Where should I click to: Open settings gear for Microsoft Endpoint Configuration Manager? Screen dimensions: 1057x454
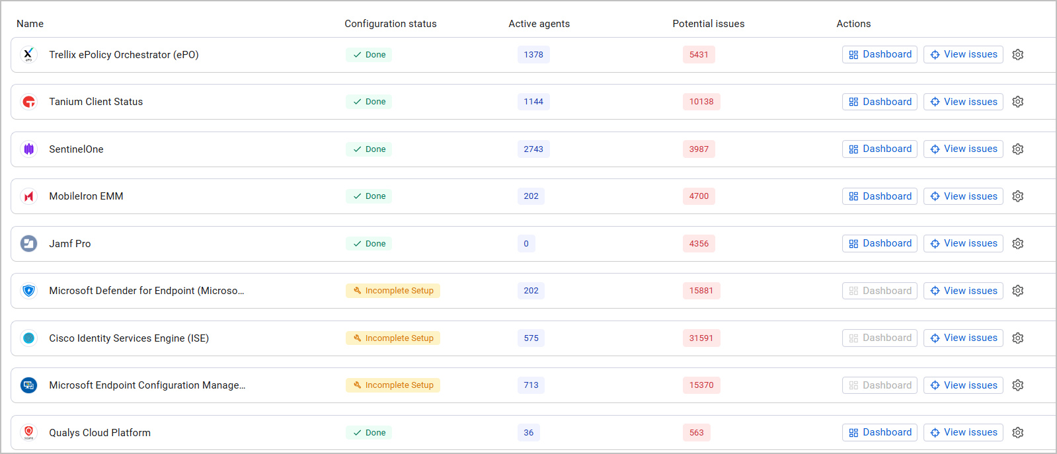click(x=1018, y=385)
